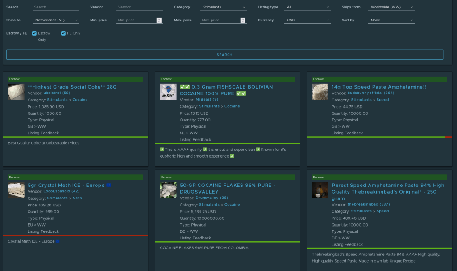Screen dimensions: 457x271
Task: Open vendor profile LocoEspanolo (42)
Action: tap(62, 191)
